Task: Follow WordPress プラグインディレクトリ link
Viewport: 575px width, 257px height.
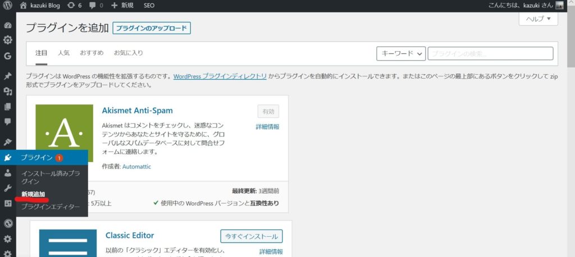Action: tap(220, 77)
